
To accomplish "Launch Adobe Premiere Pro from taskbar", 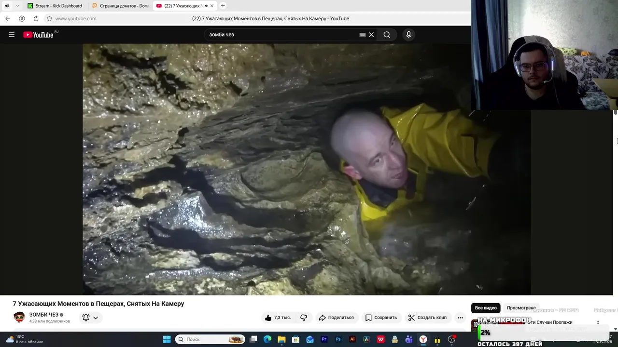I will (x=324, y=339).
